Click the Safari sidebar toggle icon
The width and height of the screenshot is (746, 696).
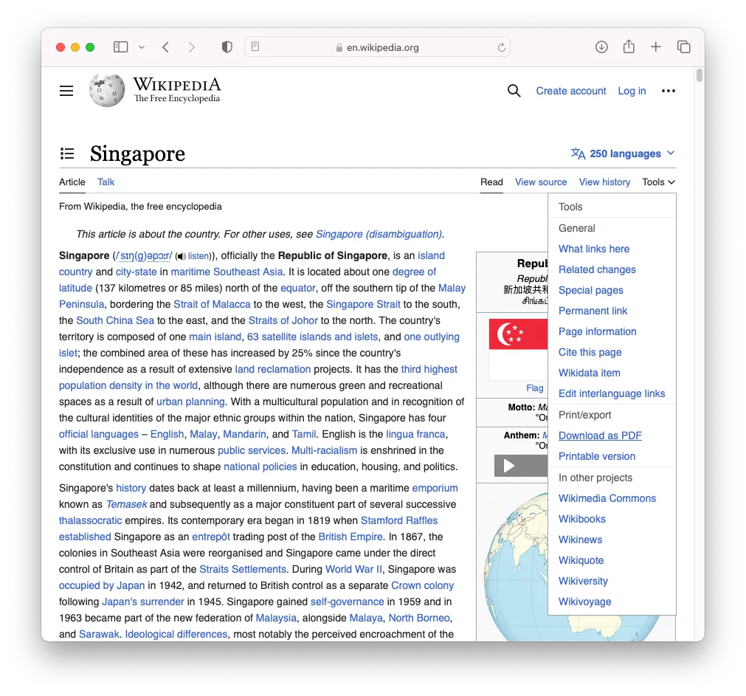(x=120, y=46)
